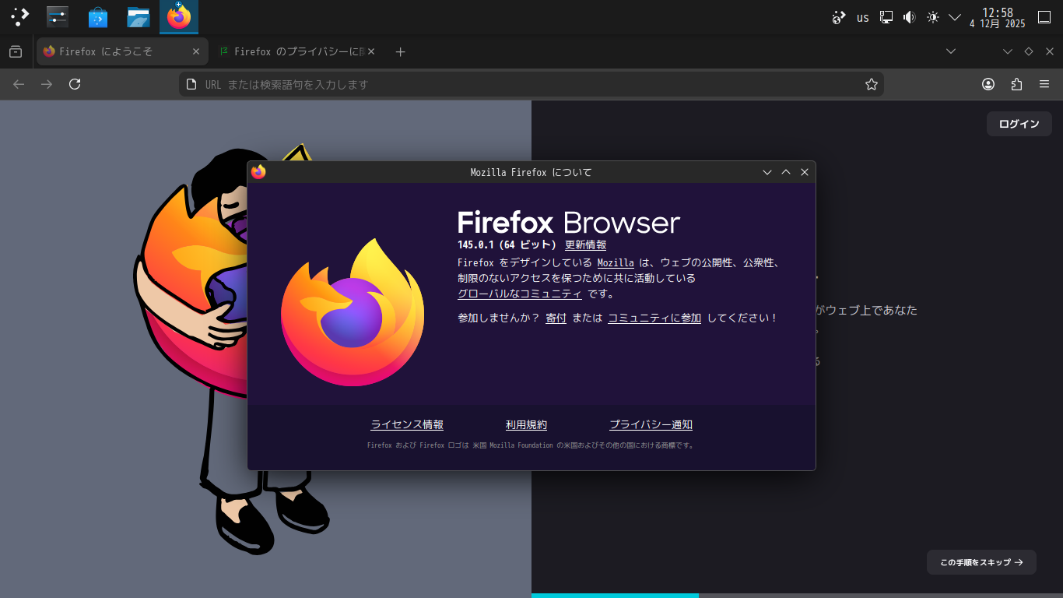The height and width of the screenshot is (598, 1063).
Task: Reload the current page
Action: click(x=75, y=84)
